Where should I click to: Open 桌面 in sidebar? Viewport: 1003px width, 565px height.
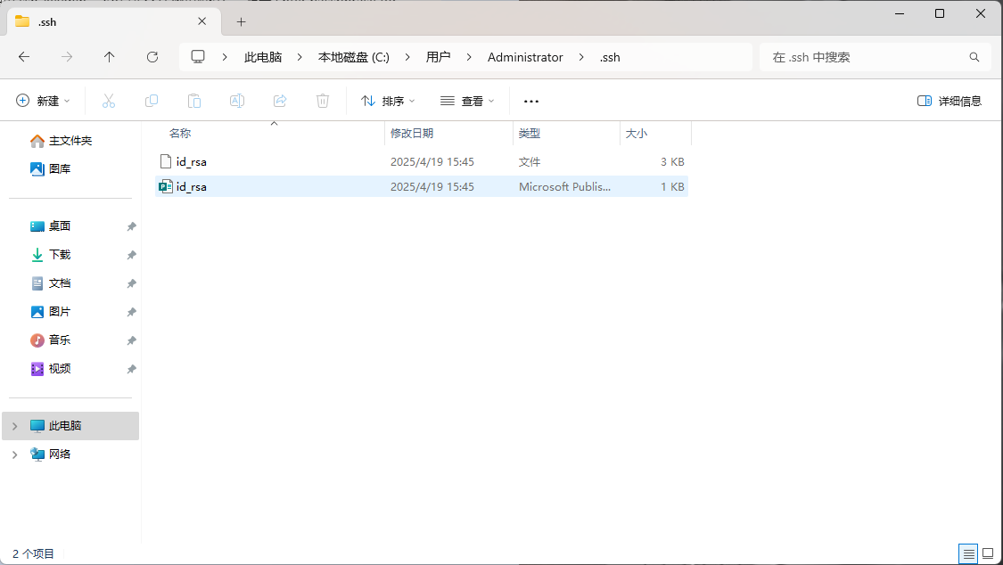(60, 226)
